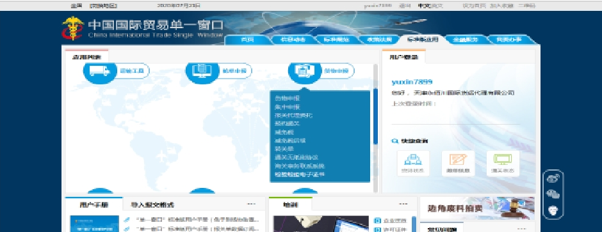Open the training video thumbnail
This screenshot has width=602, height=232.
(x=321, y=224)
